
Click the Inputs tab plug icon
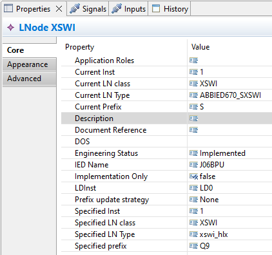(116, 8)
